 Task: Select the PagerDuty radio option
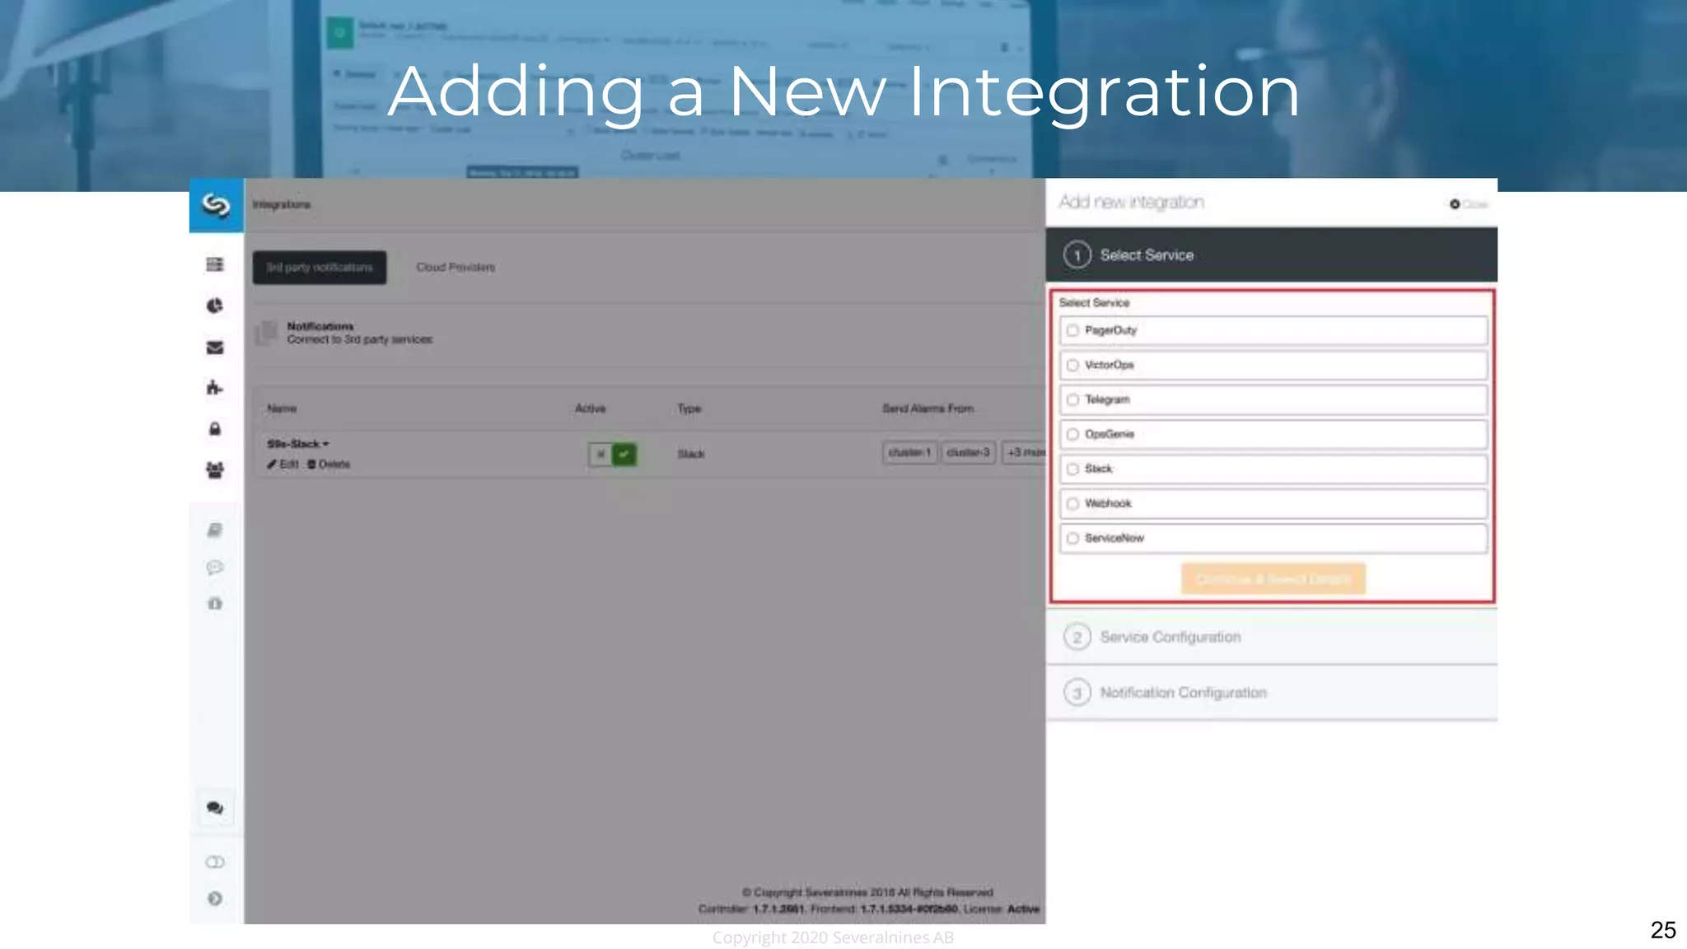click(x=1072, y=330)
